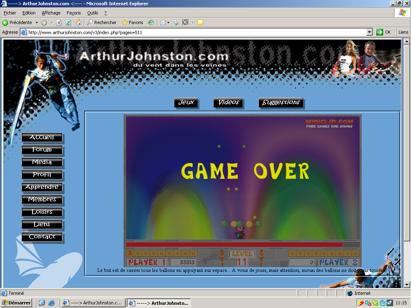This screenshot has width=411, height=308.
Task: Click the page scrollbar down arrow
Action: pos(407,284)
